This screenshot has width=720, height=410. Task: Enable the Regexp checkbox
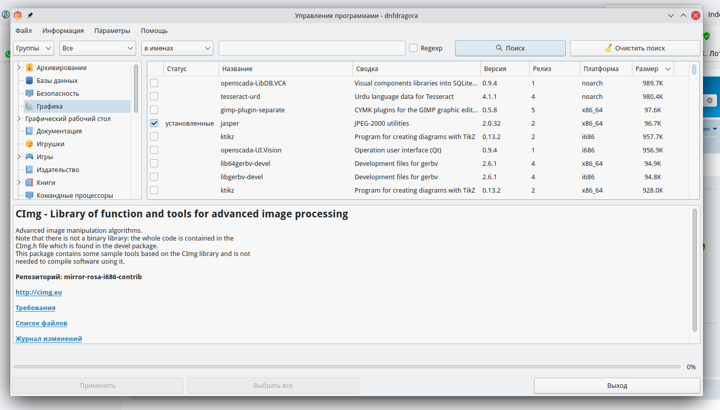[413, 48]
